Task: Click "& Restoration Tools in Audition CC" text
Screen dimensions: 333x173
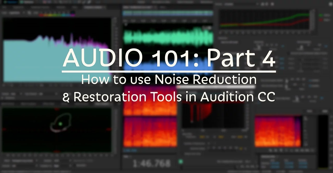Action: tap(169, 97)
